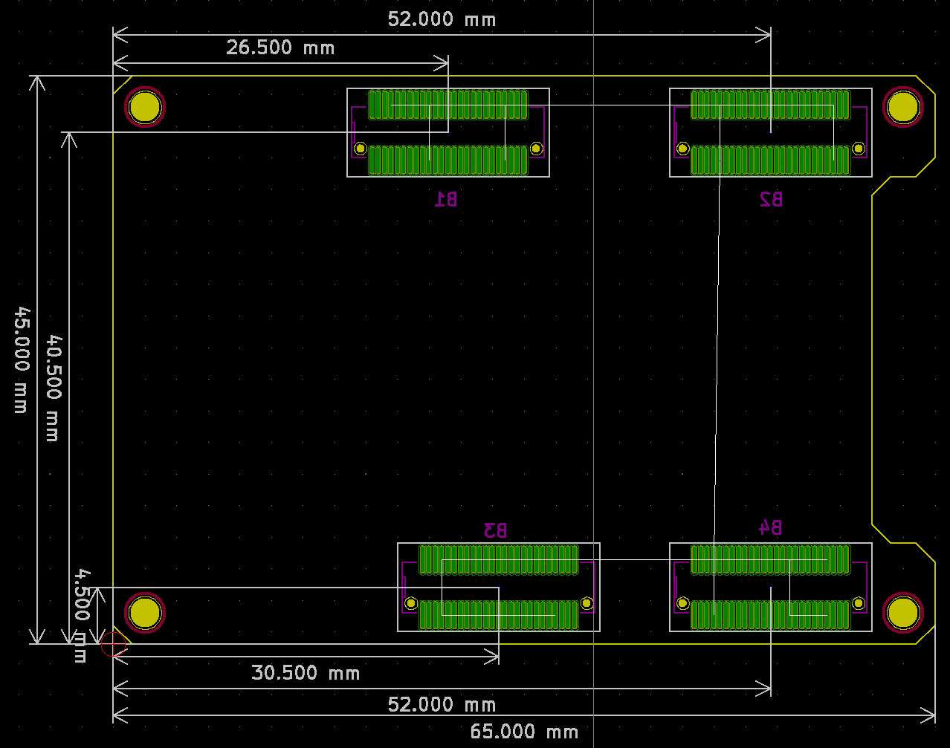
Task: Select the B1 reference label
Action: tap(446, 198)
